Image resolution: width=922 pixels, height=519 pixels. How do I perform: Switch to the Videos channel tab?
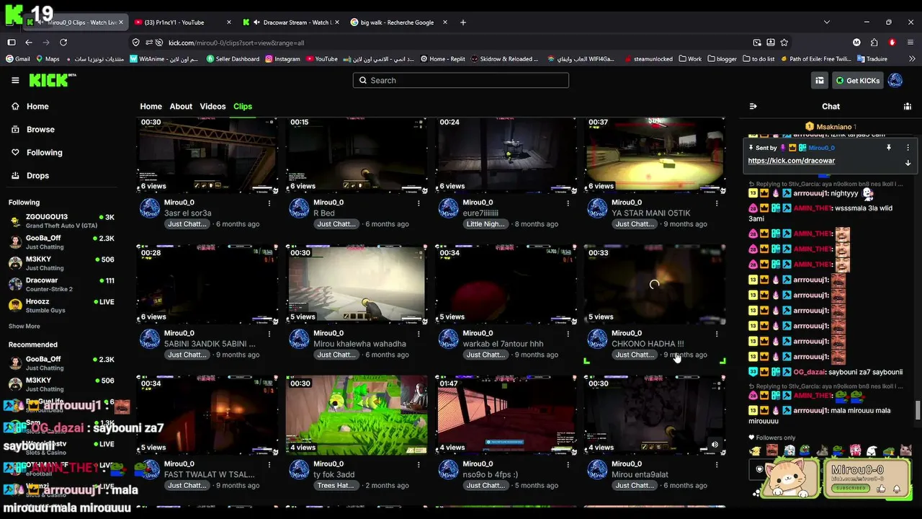212,106
